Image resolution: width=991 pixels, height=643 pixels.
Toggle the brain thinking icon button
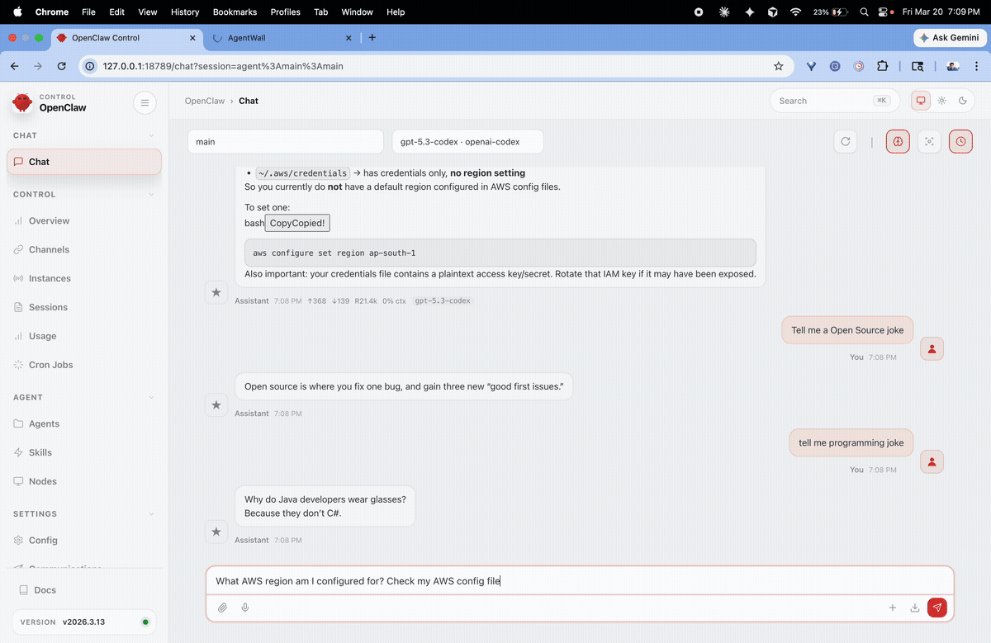click(898, 142)
